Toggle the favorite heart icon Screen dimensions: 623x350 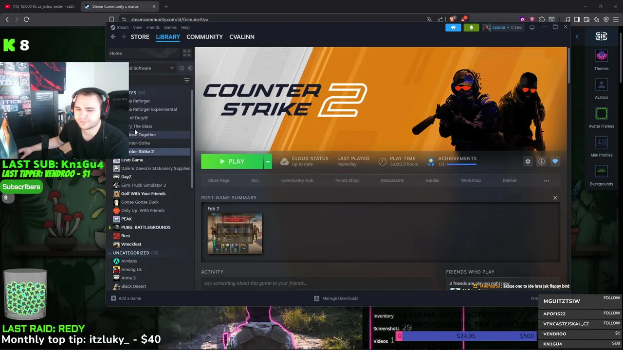555,161
